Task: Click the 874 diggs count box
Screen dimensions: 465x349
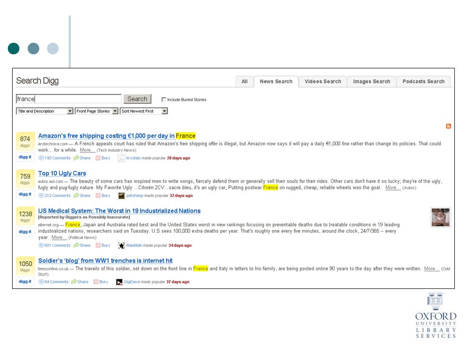Action: pyautogui.click(x=25, y=142)
